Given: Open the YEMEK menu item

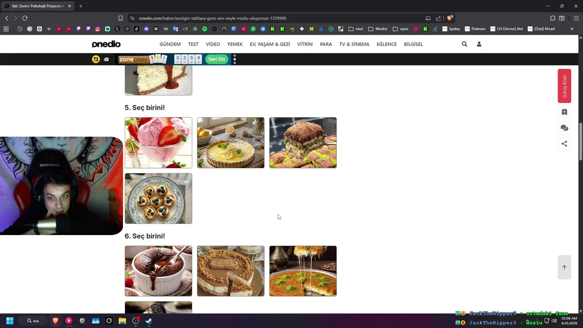Looking at the screenshot, I should pos(235,44).
